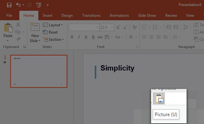Click the Simplicity title text
The width and height of the screenshot is (204, 124).
(117, 68)
